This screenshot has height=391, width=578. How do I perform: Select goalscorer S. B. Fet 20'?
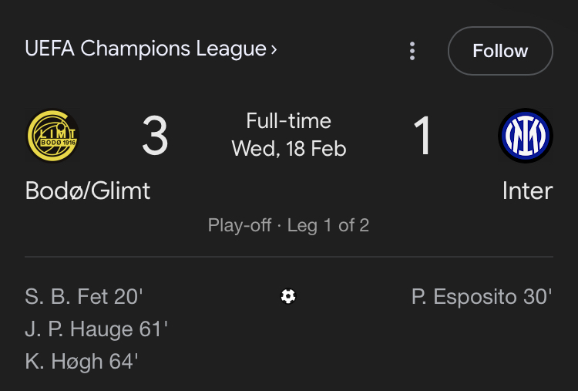coord(84,297)
